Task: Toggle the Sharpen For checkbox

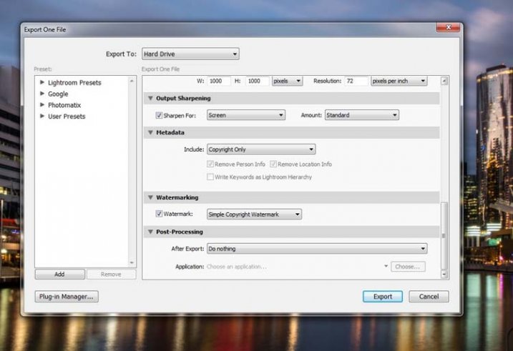Action: 159,115
